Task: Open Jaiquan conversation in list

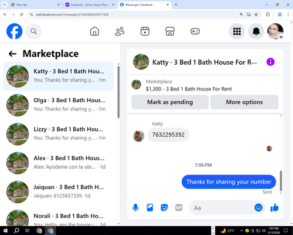Action: [59, 192]
